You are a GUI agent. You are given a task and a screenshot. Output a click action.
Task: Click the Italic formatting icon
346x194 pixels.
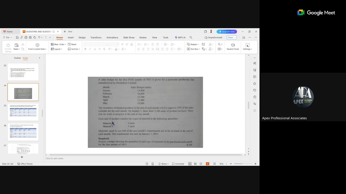coord(90,49)
